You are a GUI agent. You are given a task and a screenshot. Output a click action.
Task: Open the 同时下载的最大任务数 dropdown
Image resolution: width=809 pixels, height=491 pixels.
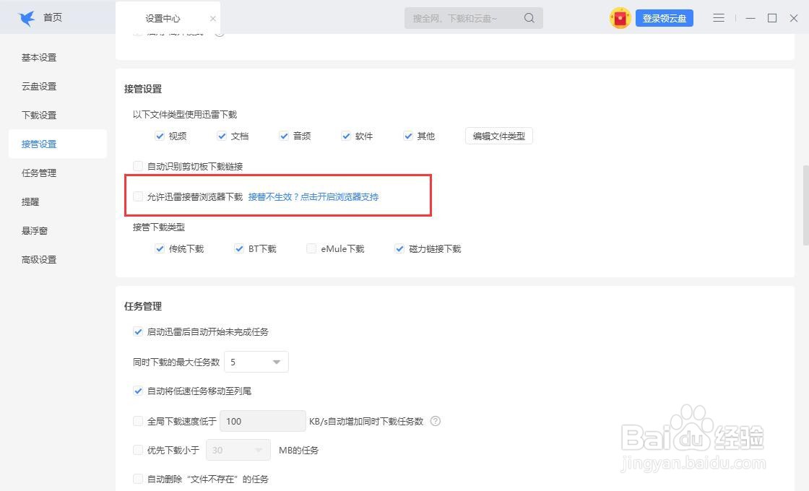tap(256, 362)
